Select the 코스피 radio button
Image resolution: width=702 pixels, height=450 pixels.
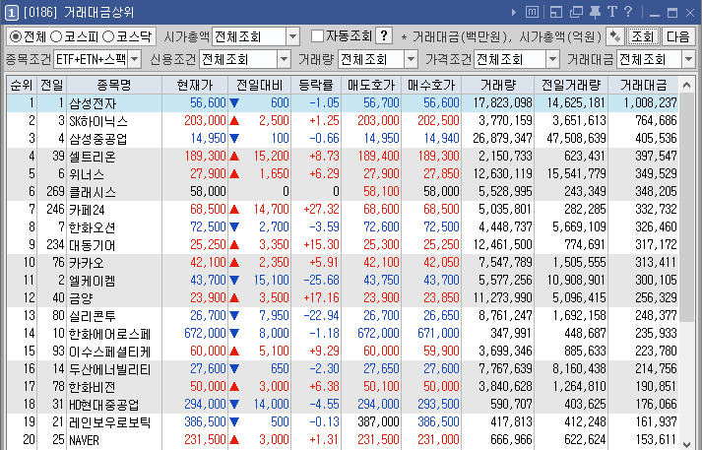coord(56,36)
